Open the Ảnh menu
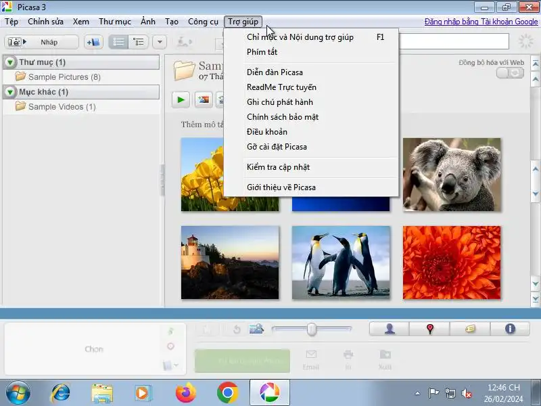541x406 pixels. [148, 22]
